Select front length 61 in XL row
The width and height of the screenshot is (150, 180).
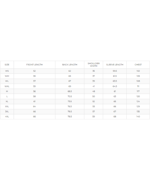pos(34,101)
